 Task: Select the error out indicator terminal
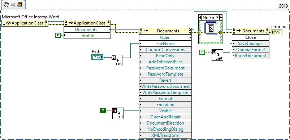277,33
